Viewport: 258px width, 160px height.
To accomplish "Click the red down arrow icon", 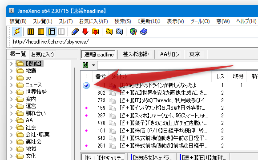I will tap(85, 32).
